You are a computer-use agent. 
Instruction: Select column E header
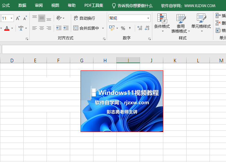pos(35,60)
